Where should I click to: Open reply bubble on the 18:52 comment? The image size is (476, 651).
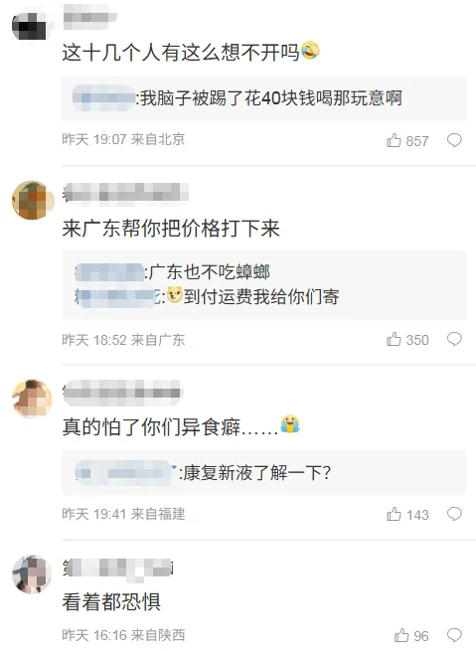(x=454, y=339)
